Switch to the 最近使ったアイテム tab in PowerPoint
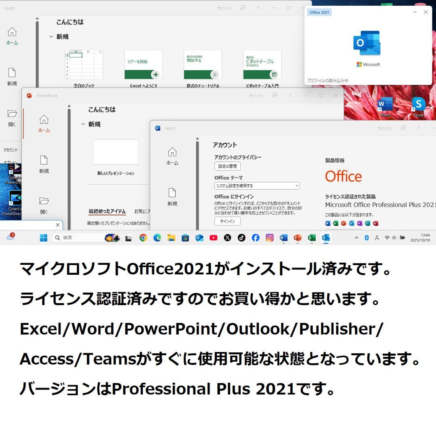 [x=107, y=211]
